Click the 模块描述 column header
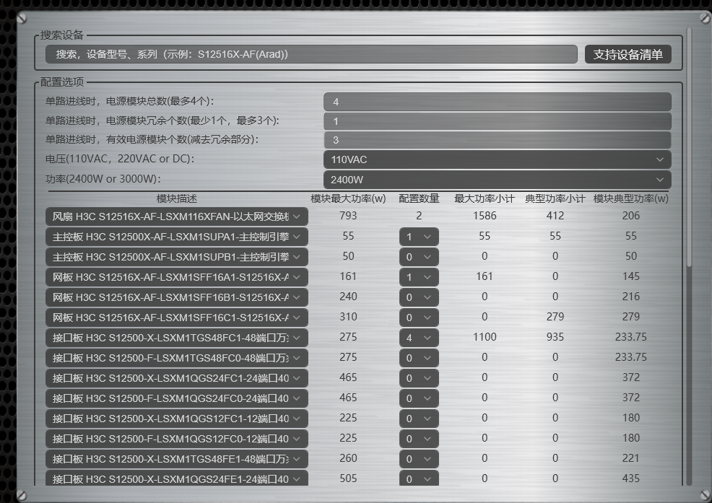712x503 pixels. click(177, 198)
